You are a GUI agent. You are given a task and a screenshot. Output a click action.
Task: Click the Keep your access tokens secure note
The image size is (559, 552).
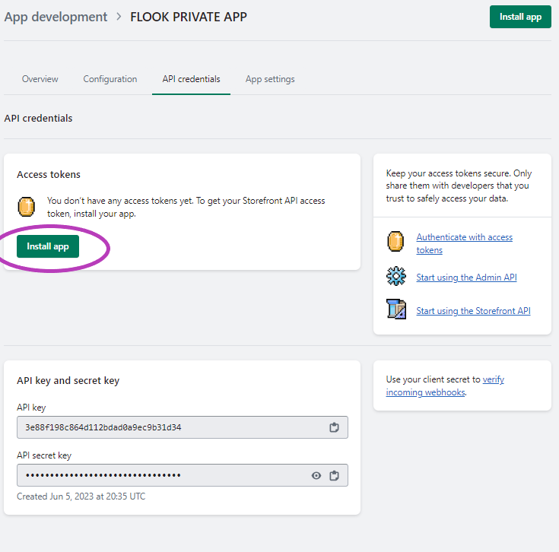(x=459, y=186)
